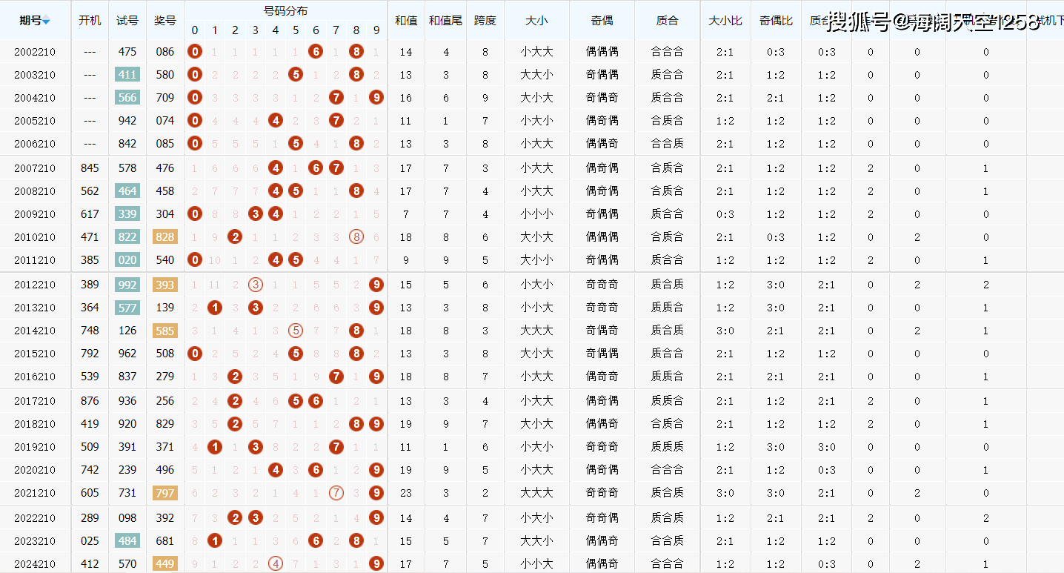Click the 号码分布 header label
Image resolution: width=1064 pixels, height=573 pixels.
pos(285,11)
